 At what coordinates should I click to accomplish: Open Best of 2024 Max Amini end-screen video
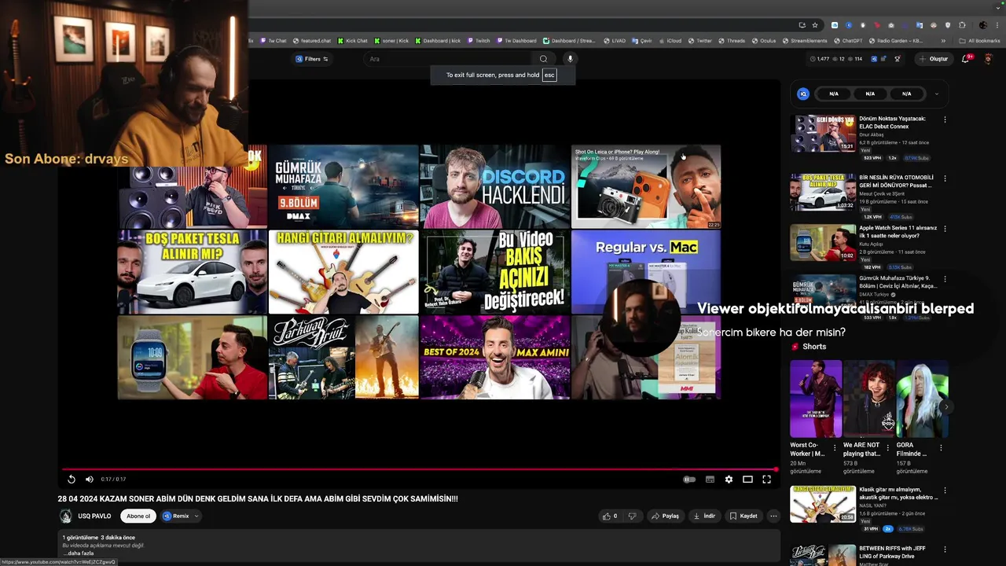point(495,358)
